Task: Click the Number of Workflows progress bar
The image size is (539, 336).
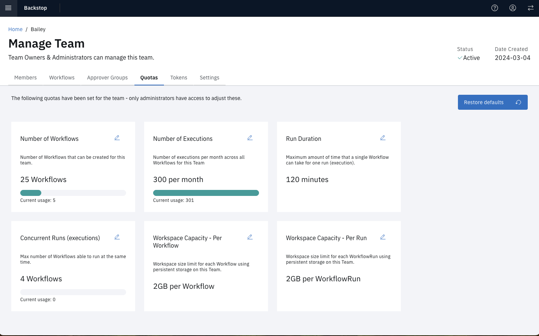Action: click(73, 193)
